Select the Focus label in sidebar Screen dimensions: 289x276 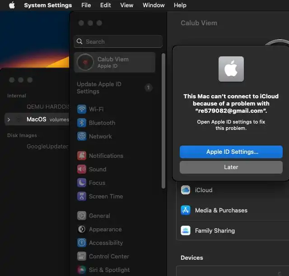click(97, 183)
